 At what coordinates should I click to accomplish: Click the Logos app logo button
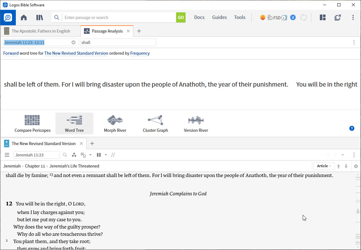coord(8,17)
